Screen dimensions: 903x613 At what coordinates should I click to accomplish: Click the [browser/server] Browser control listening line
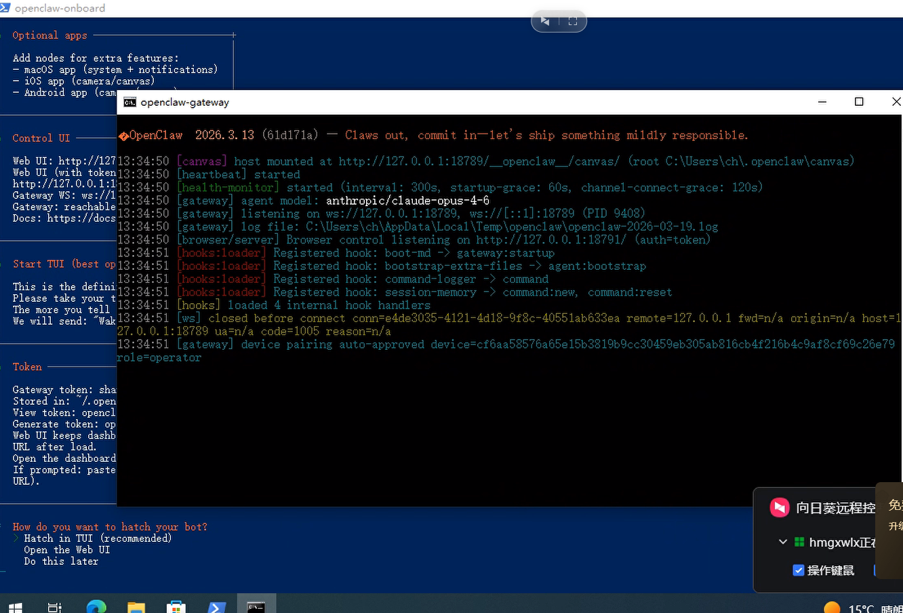414,239
